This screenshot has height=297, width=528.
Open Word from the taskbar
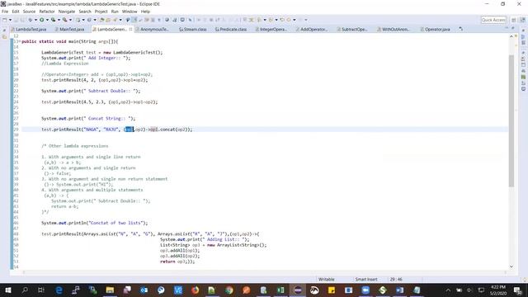tap(399, 290)
